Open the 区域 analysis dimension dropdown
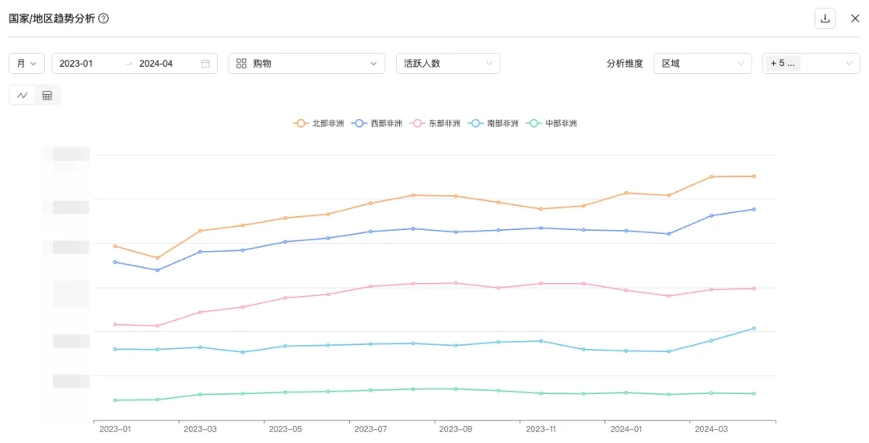Image resolution: width=869 pixels, height=443 pixels. (x=702, y=64)
